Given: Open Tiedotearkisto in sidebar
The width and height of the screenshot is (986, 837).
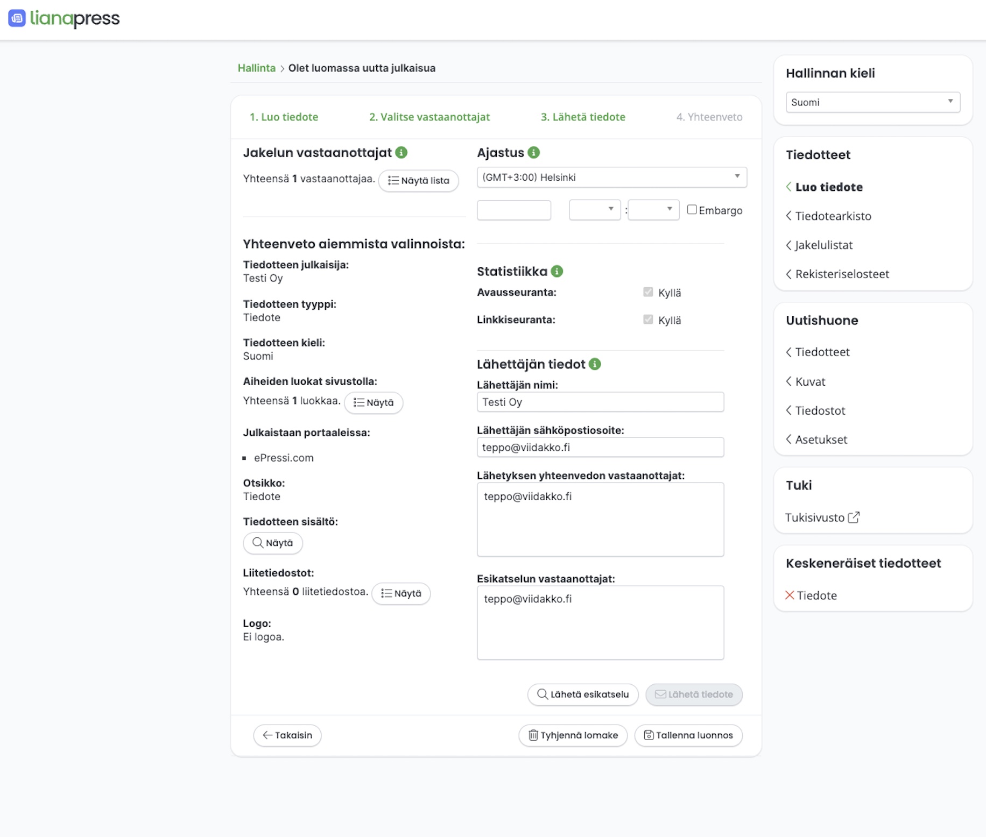Looking at the screenshot, I should click(x=833, y=216).
